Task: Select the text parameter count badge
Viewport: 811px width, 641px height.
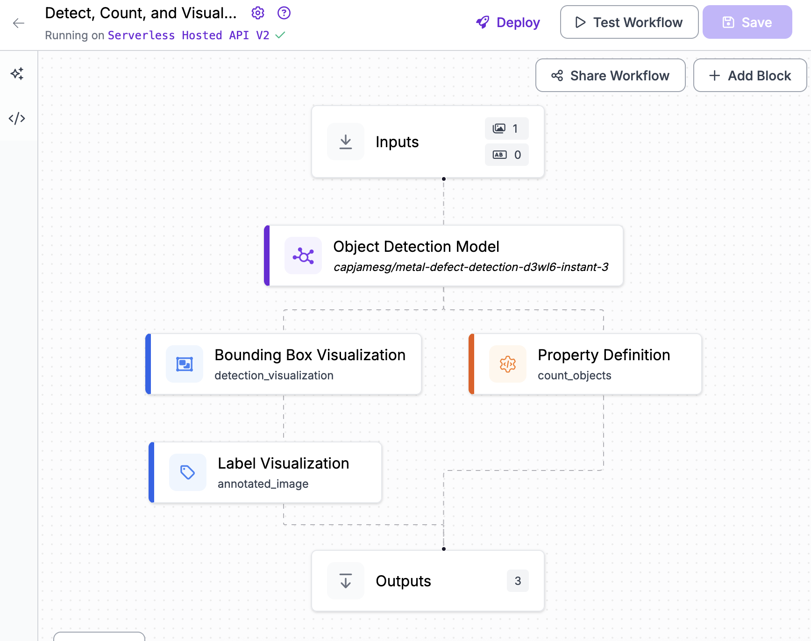Action: pos(506,155)
